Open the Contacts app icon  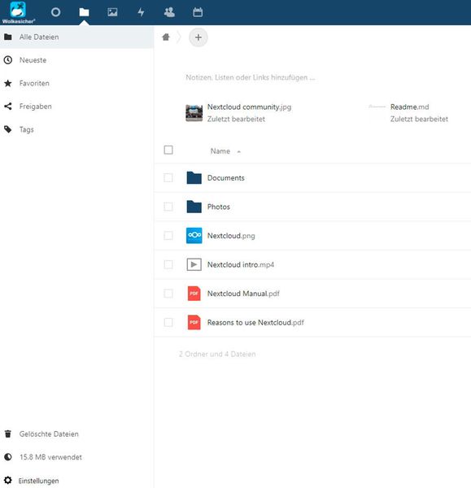coord(169,12)
